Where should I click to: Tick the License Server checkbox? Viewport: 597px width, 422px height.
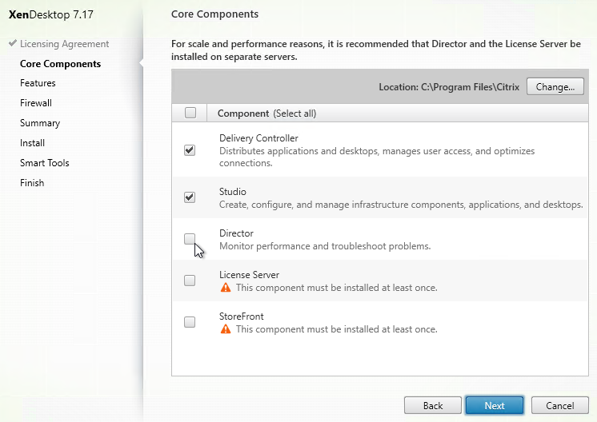(190, 281)
